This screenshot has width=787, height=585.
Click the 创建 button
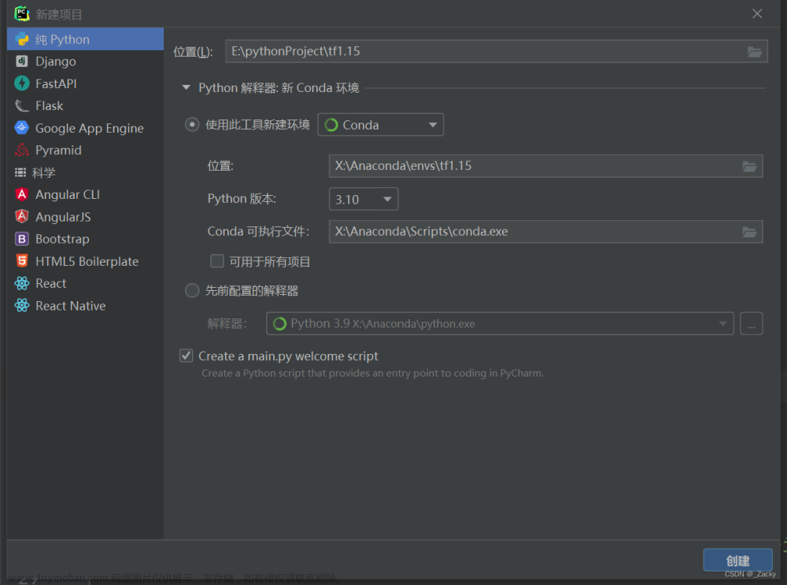click(x=738, y=561)
